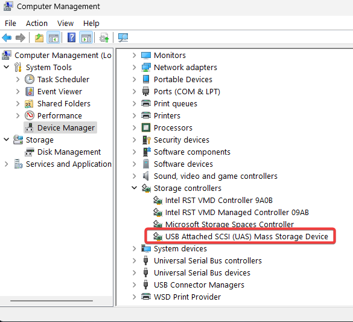Click the Scan for hardware changes icon
This screenshot has height=322, width=353.
[123, 37]
